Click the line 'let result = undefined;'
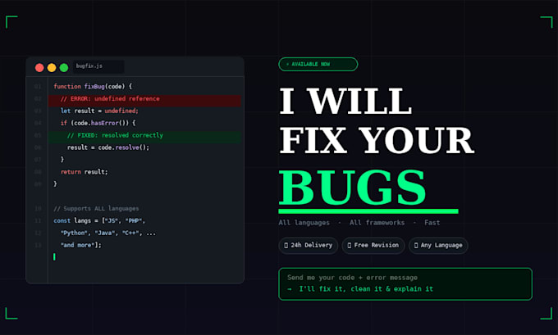Image resolution: width=558 pixels, height=335 pixels. pyautogui.click(x=99, y=111)
